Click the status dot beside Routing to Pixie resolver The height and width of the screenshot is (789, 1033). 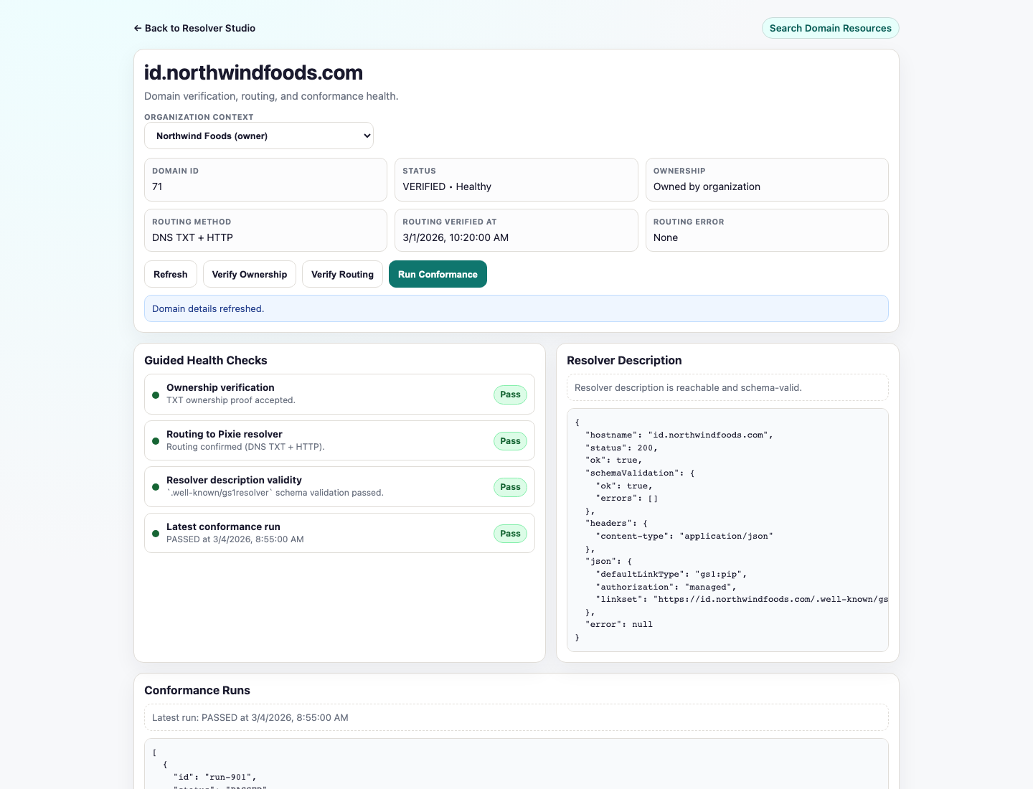tap(156, 441)
